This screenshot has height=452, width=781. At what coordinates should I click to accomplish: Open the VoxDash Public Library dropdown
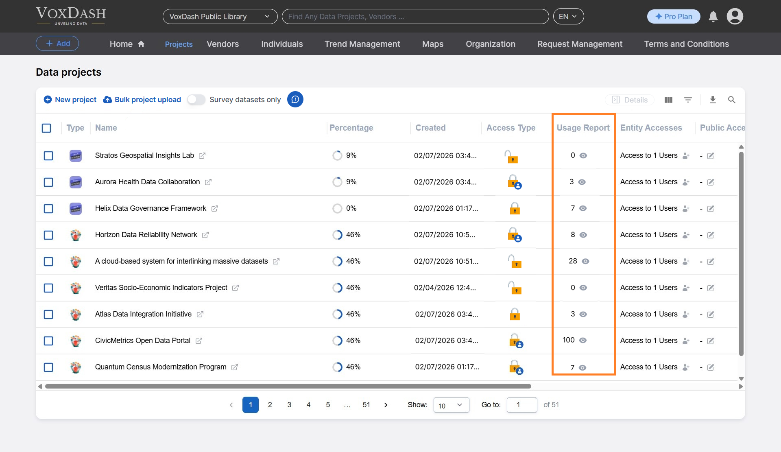[x=220, y=16]
